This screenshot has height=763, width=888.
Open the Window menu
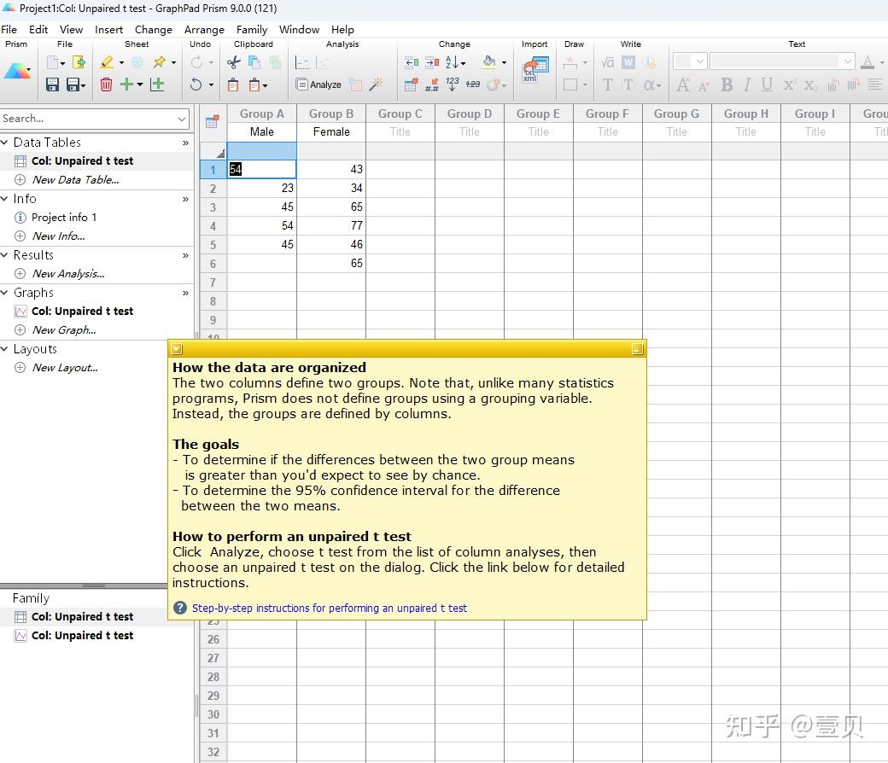pyautogui.click(x=299, y=29)
